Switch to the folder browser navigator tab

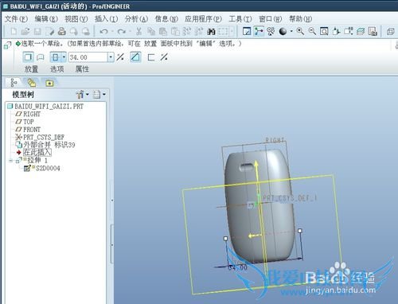[32, 83]
